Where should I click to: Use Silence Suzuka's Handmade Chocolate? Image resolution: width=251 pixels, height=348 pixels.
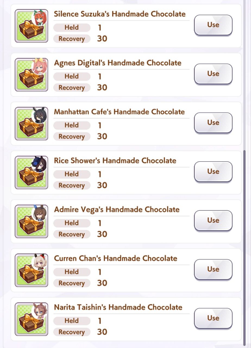pos(213,25)
